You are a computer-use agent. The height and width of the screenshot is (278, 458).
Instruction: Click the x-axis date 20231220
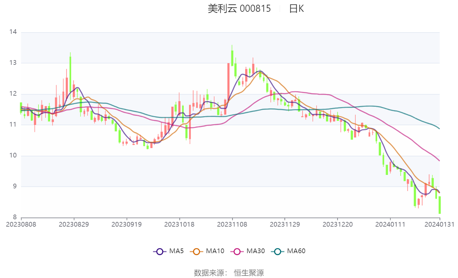(x=337, y=224)
